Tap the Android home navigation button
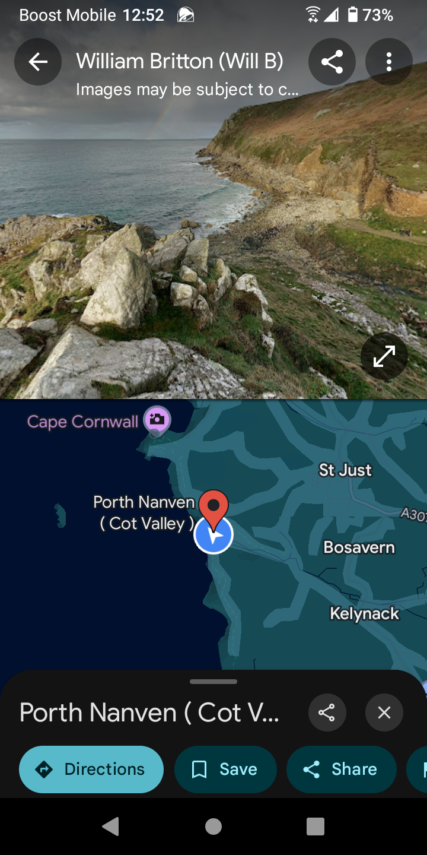The height and width of the screenshot is (855, 427). point(213,826)
